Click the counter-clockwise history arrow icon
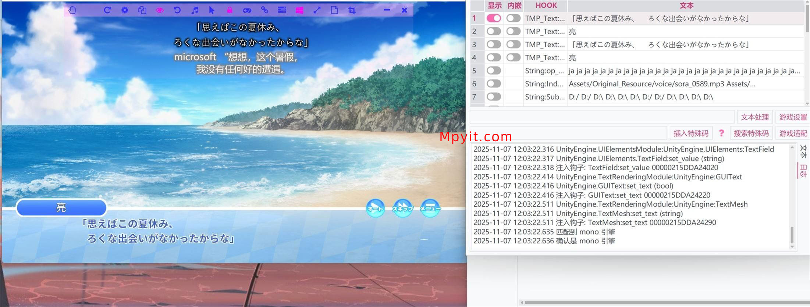 click(177, 10)
